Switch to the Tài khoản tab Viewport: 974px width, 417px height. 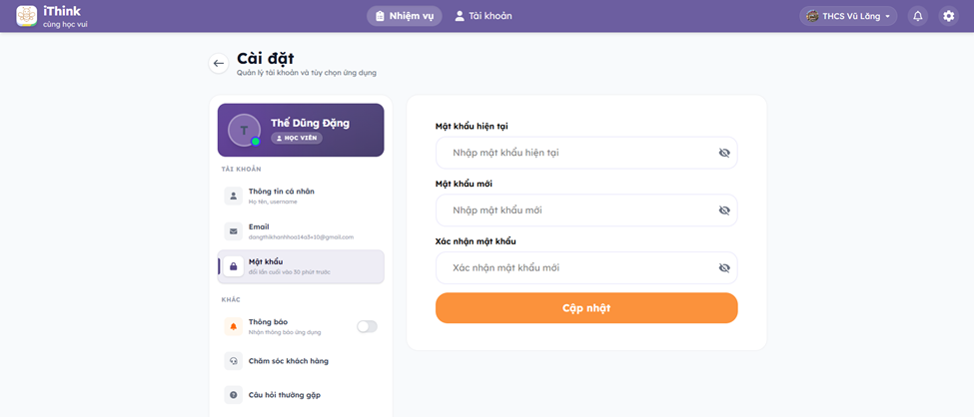click(x=484, y=16)
